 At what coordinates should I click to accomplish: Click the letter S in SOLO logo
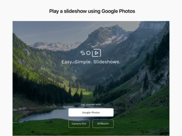coord(83,53)
